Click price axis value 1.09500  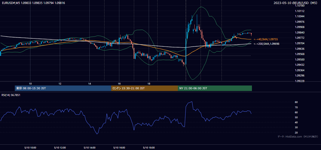pos(300,59)
